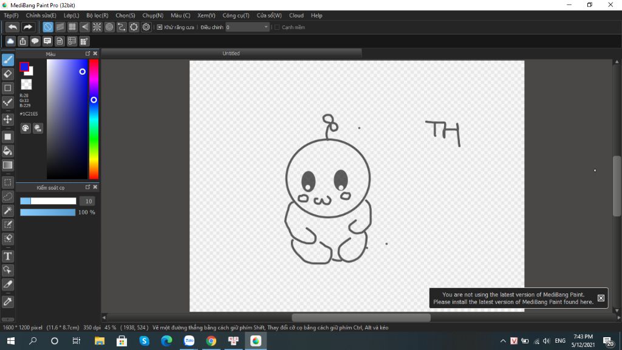Select the Magic Wand tool
This screenshot has height=350, width=622.
(x=8, y=210)
